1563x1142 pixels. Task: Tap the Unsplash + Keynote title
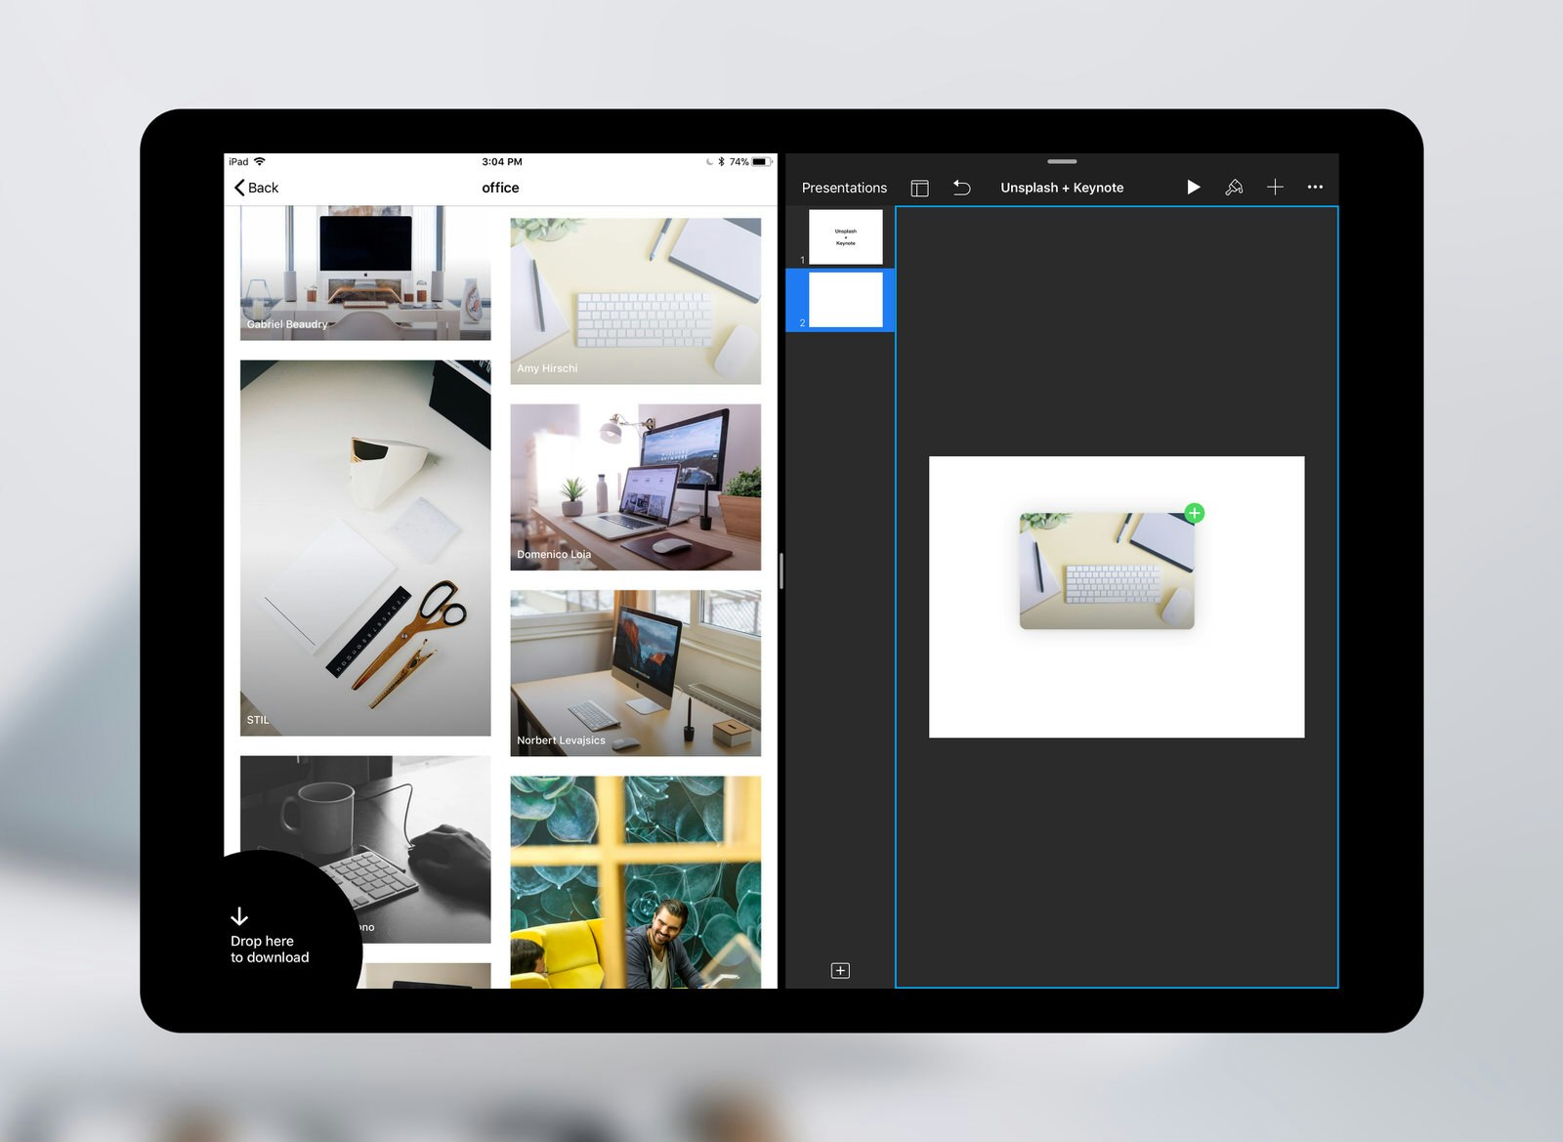(x=1062, y=187)
